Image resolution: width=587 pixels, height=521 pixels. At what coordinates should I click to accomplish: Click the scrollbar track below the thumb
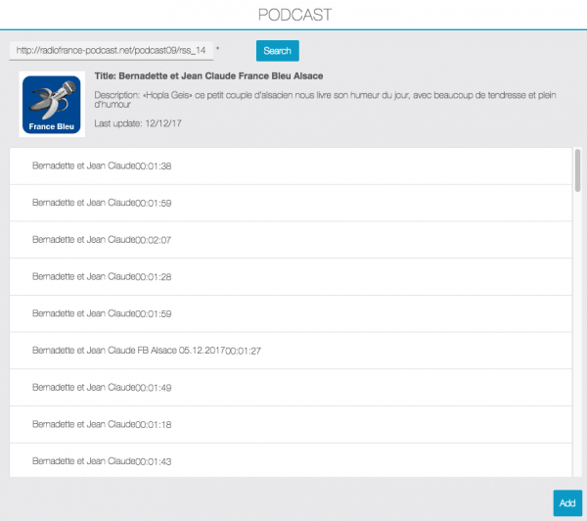(577, 343)
